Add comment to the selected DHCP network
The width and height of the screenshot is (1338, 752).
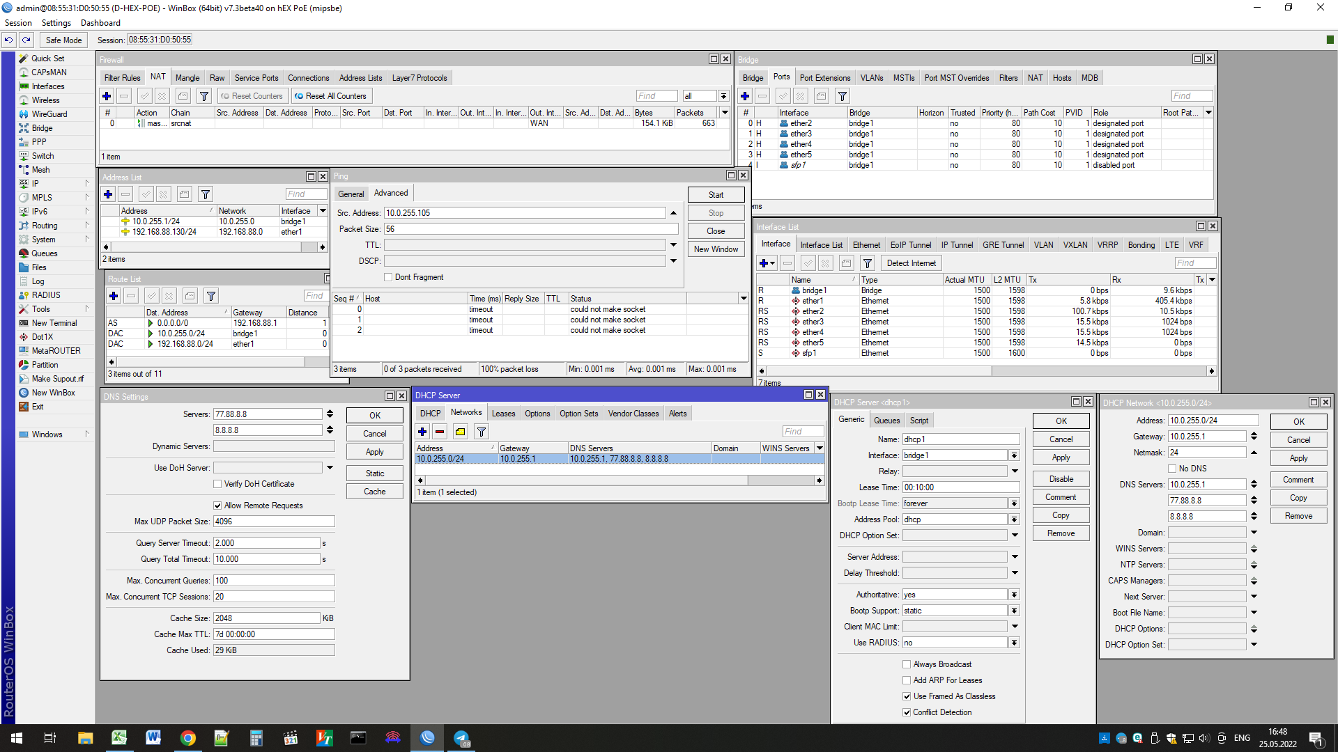point(461,432)
